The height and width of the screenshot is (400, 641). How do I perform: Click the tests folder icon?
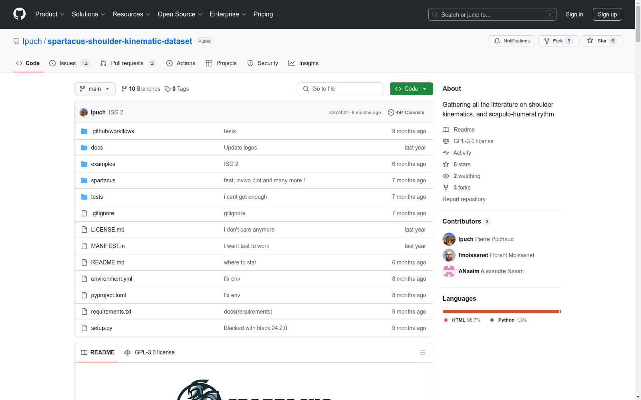84,197
